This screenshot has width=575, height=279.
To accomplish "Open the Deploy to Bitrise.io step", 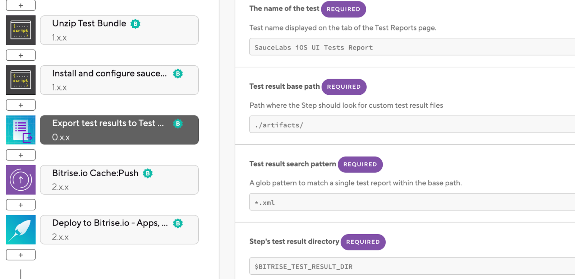I will (119, 230).
